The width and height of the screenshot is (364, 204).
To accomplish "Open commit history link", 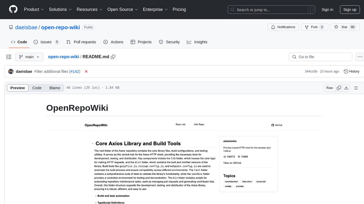I will click(351, 72).
